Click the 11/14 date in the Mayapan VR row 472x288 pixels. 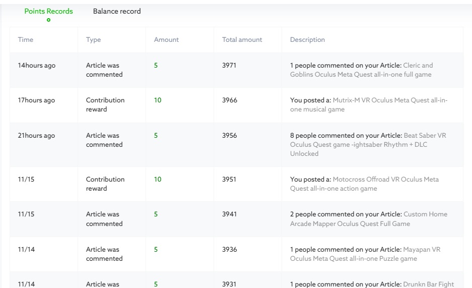click(26, 250)
